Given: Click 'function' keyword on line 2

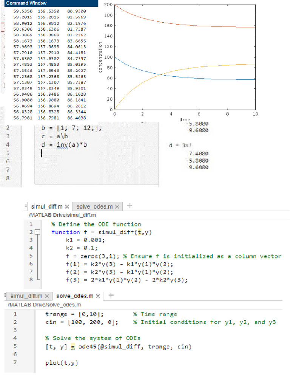Looking at the screenshot, I should point(66,232).
